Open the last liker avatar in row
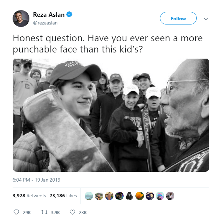Screen dimensions: 216x219 pyautogui.click(x=170, y=196)
